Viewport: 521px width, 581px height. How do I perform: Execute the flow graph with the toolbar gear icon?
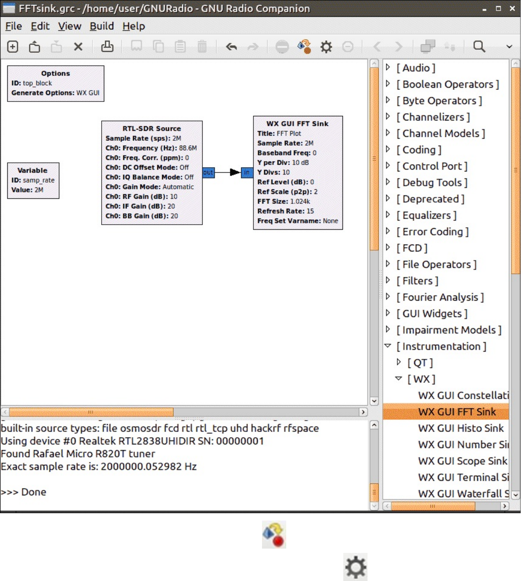tap(326, 46)
